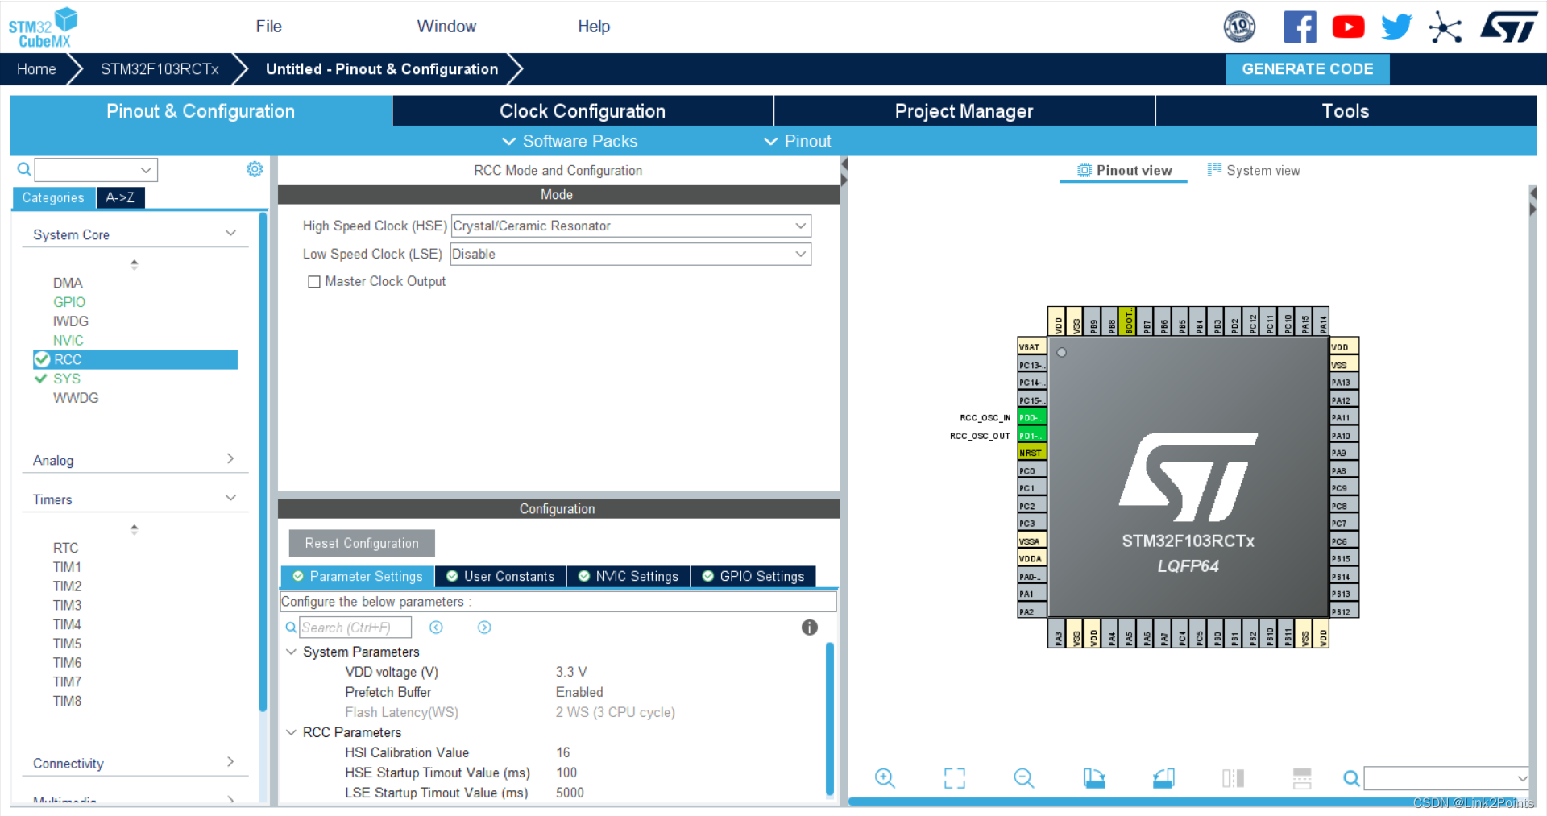Click the parameter info icon
The height and width of the screenshot is (816, 1547).
click(x=810, y=628)
